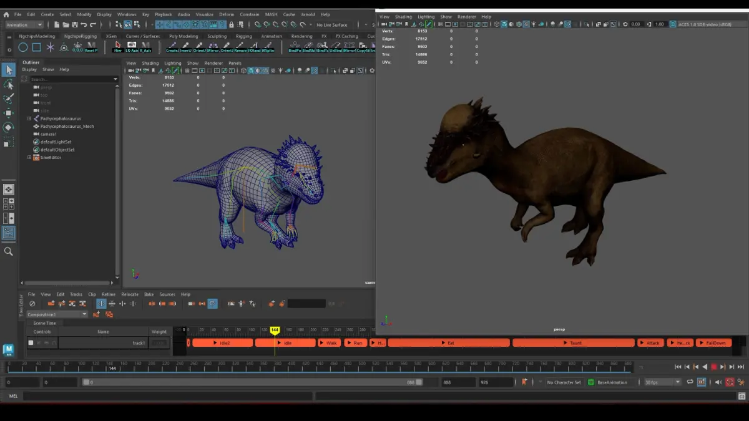Expand the Pachycephalosaurus node in Outliner

pos(29,119)
